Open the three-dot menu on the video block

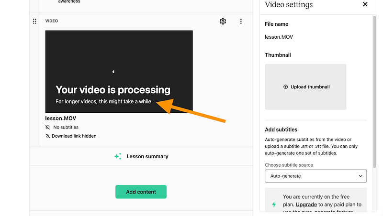pyautogui.click(x=241, y=22)
